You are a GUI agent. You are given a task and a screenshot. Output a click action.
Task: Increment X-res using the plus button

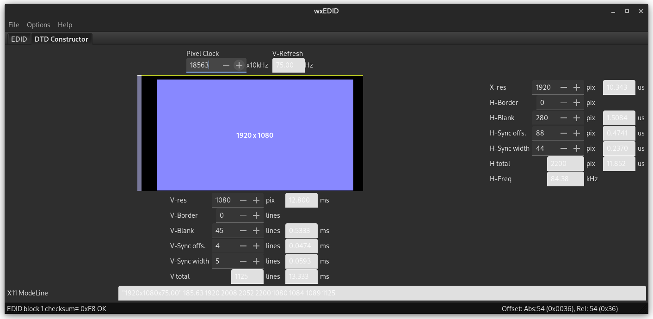576,87
